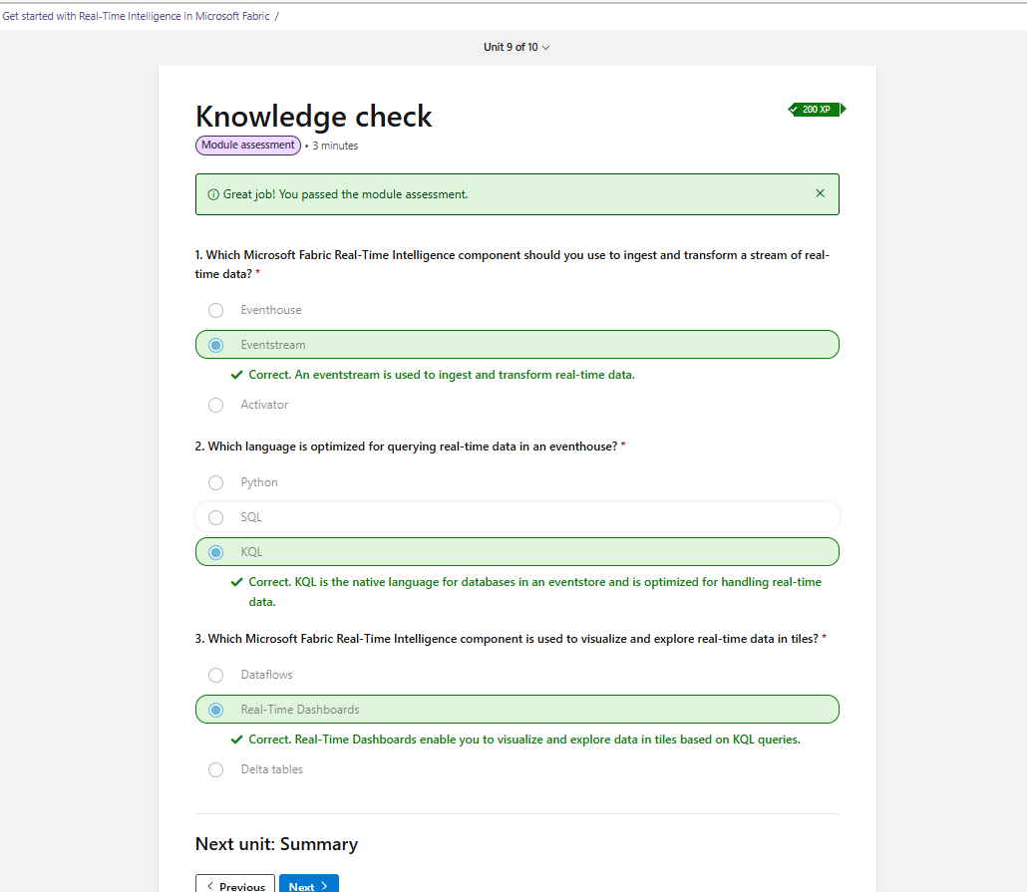
Task: Click question 3 text about tiles
Action: pos(511,639)
